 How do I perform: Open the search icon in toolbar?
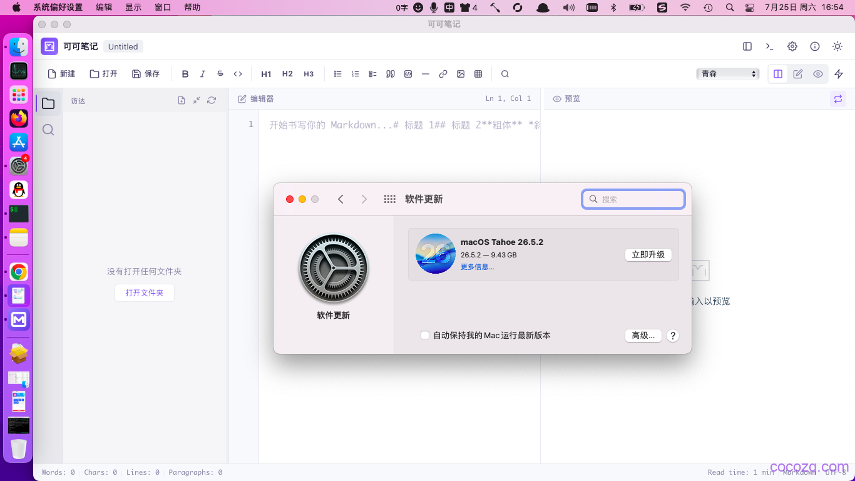(x=505, y=74)
